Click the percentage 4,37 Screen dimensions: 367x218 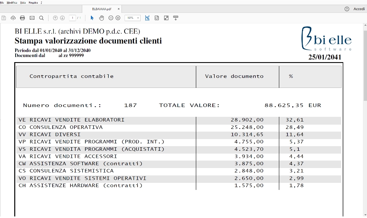(x=296, y=164)
